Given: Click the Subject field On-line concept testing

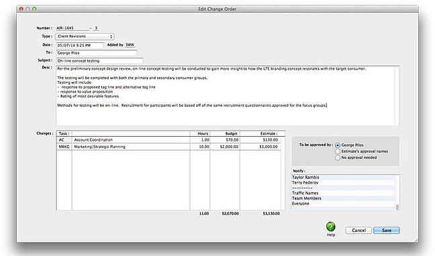Looking at the screenshot, I should tap(99, 61).
